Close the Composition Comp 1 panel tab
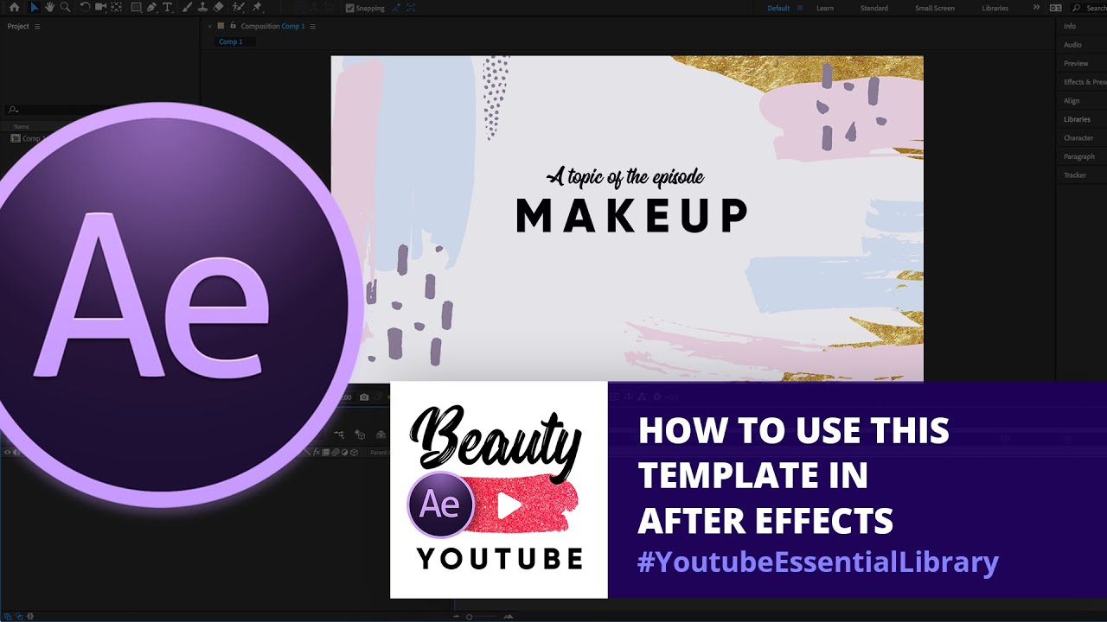The width and height of the screenshot is (1107, 622). 209,26
